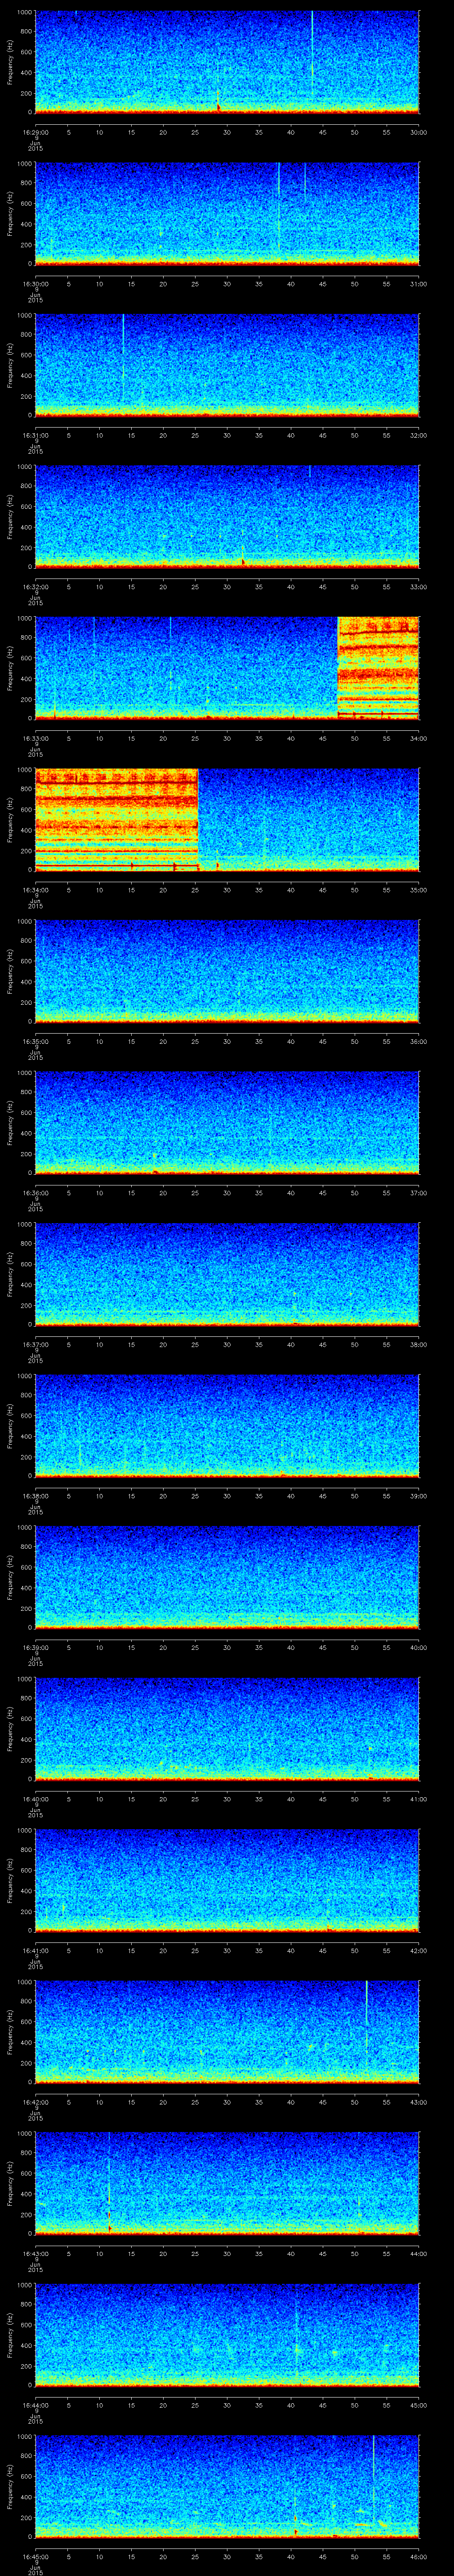Select the spectrogram panel starting at 16:32:00
Image resolution: width=454 pixels, height=2576 pixels.
coord(227,517)
